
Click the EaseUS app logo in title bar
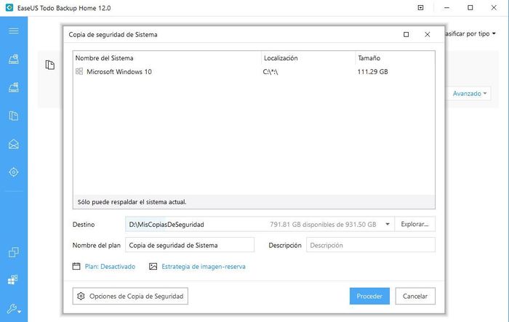pos(9,7)
